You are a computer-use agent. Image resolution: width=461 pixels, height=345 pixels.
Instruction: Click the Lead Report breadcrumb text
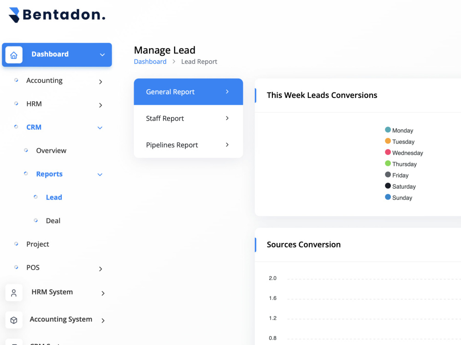199,62
